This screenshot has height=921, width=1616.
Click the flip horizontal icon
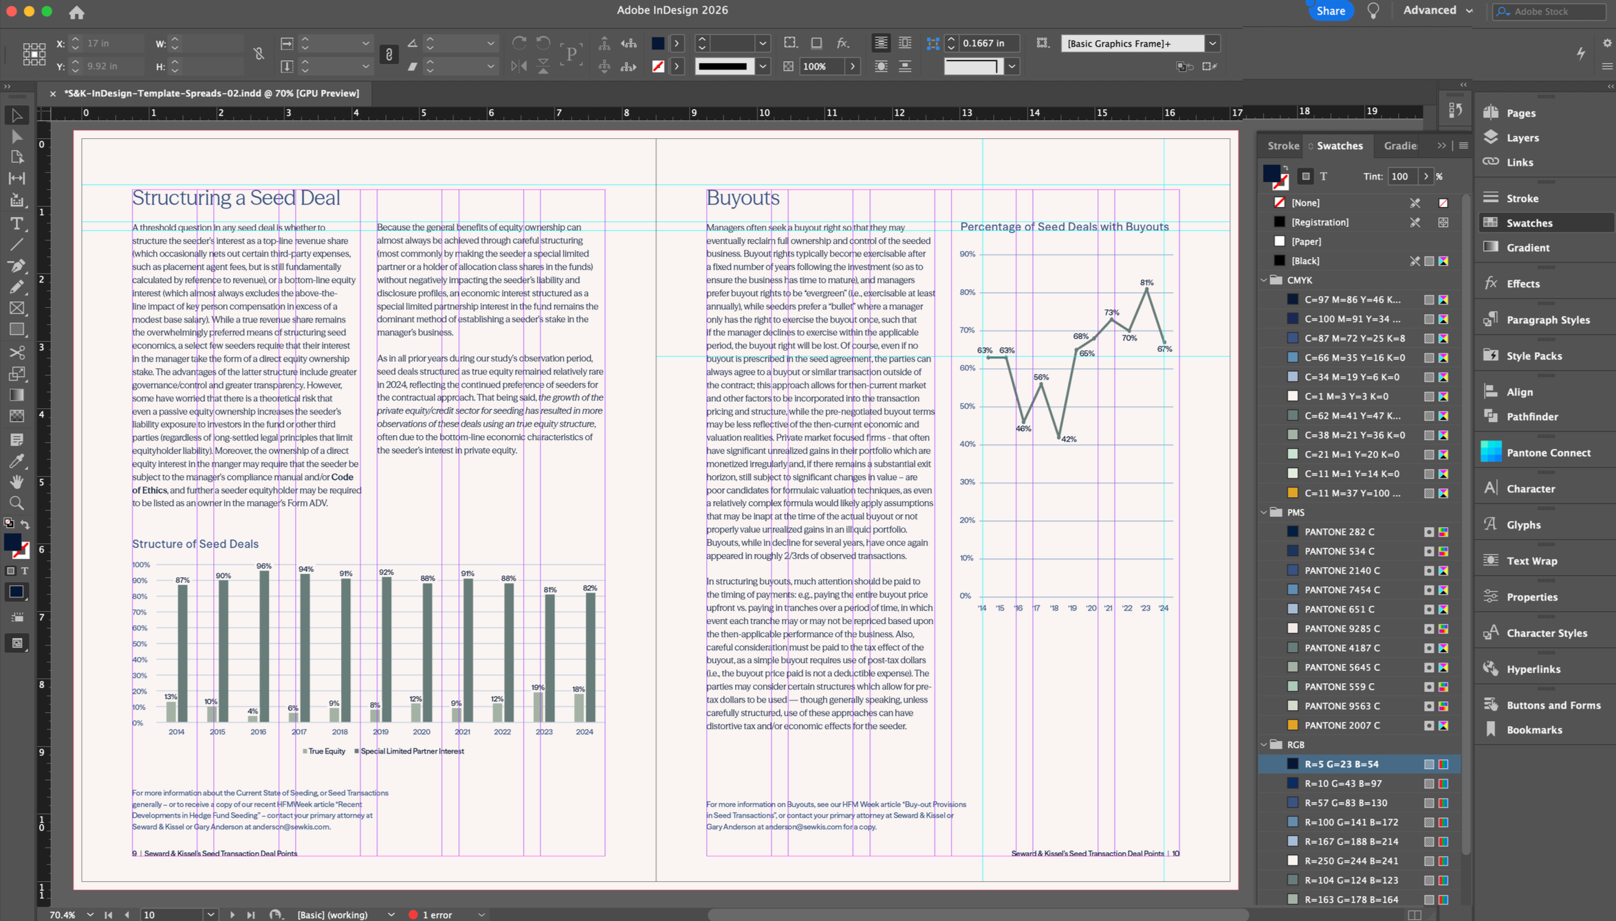519,67
